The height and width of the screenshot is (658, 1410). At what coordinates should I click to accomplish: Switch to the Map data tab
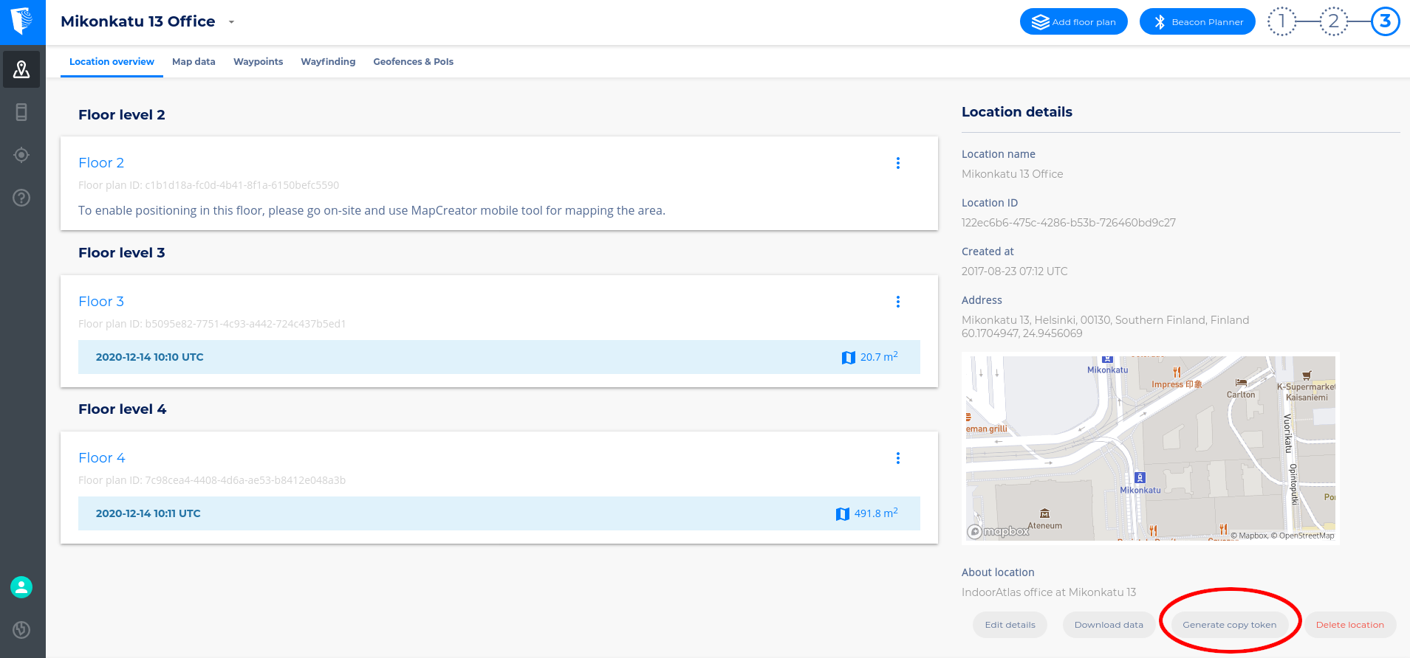coord(194,62)
